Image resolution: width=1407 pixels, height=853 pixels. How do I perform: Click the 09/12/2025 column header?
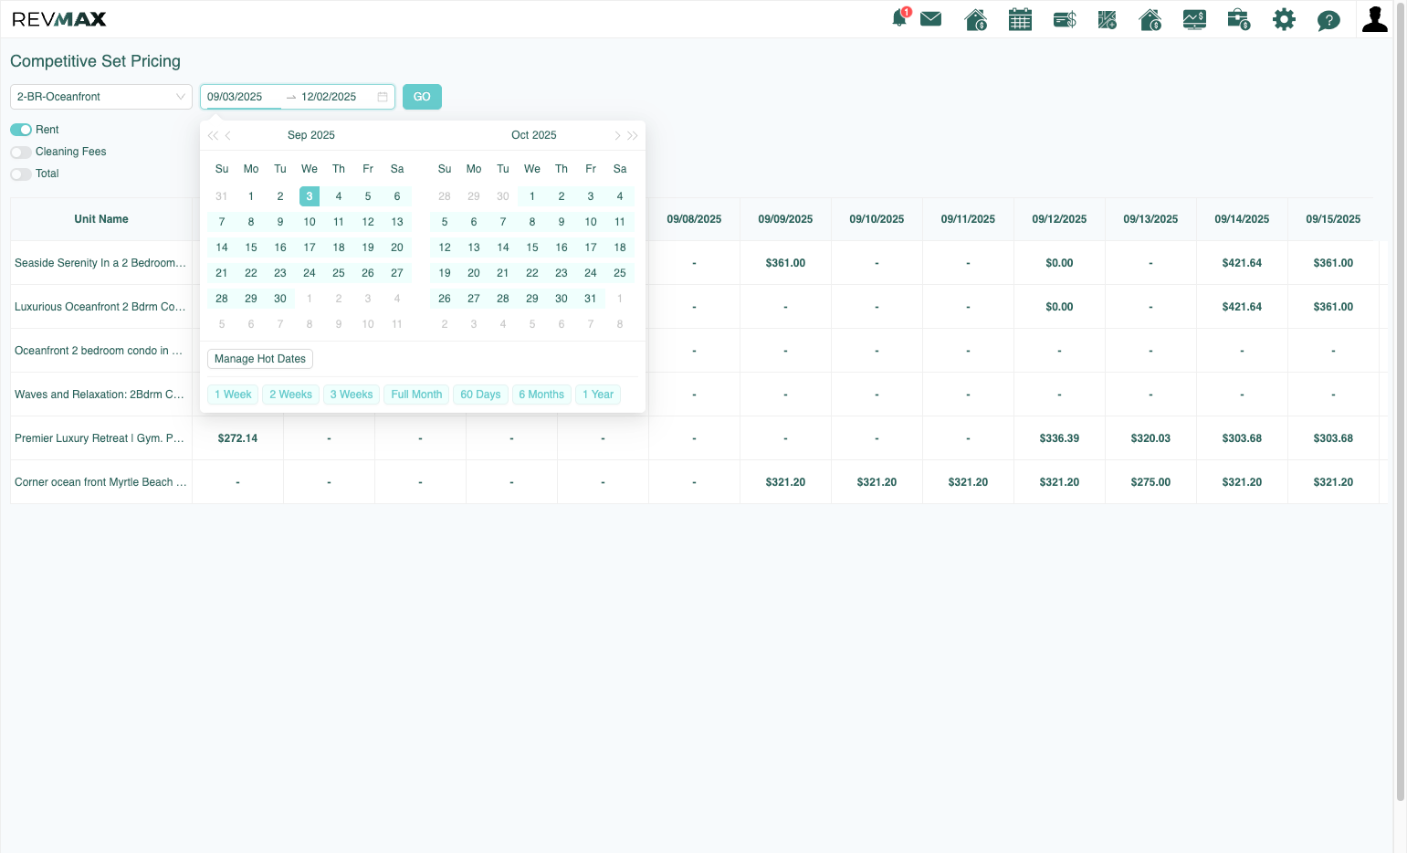(x=1059, y=219)
